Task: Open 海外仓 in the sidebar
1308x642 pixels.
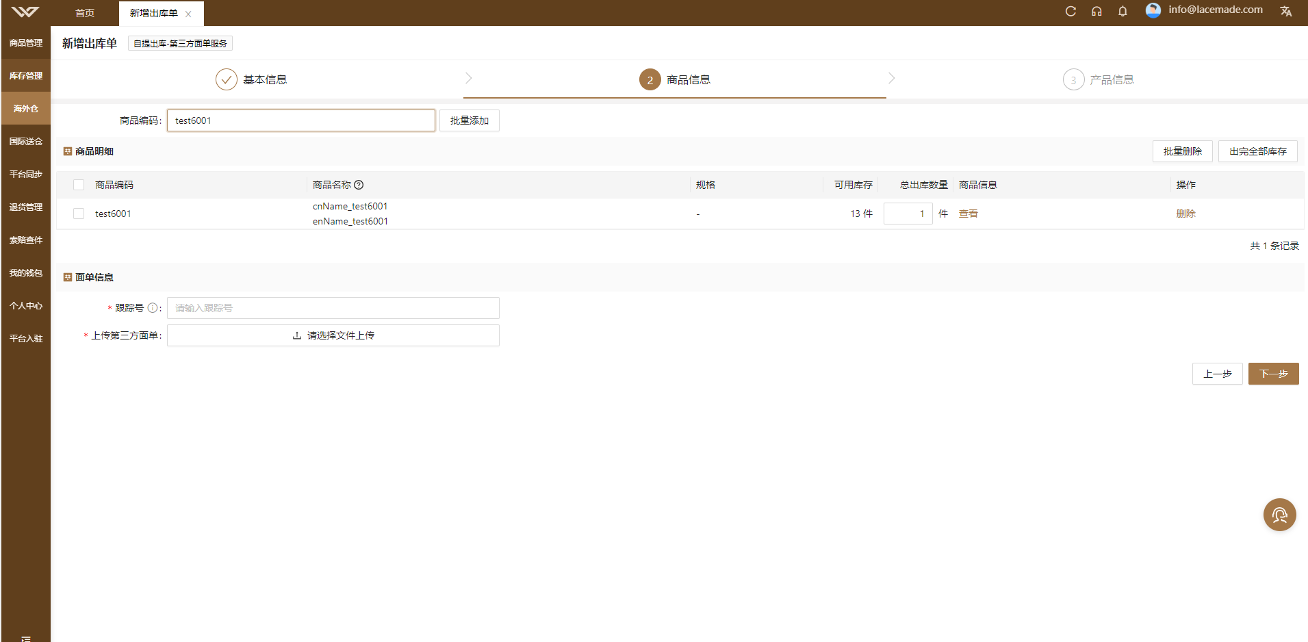Action: pyautogui.click(x=26, y=108)
